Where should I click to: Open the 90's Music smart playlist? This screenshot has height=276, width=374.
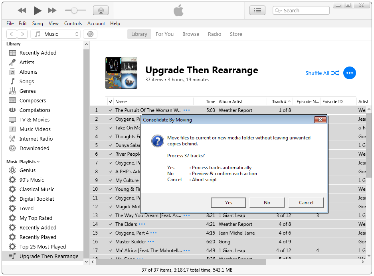pos(32,180)
